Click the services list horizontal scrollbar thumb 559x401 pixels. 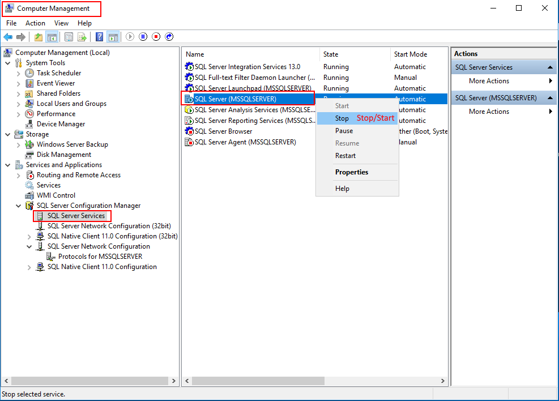[x=258, y=381]
